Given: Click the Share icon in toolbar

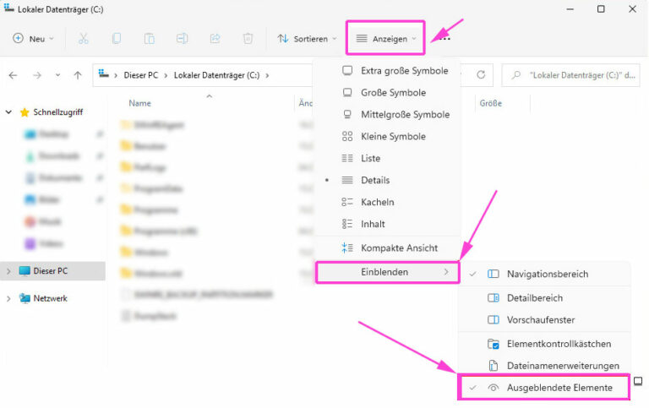Looking at the screenshot, I should (x=215, y=39).
